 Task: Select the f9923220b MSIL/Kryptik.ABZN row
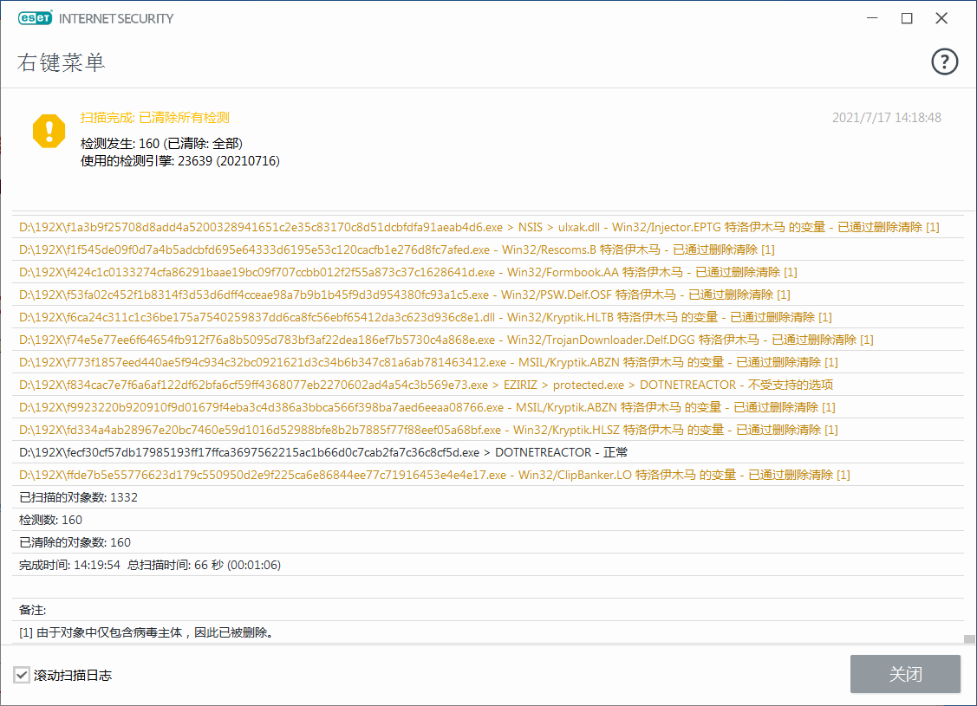pyautogui.click(x=488, y=407)
